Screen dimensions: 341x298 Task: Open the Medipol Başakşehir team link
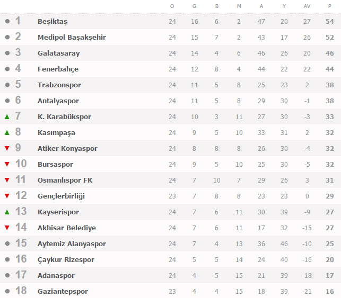pos(72,38)
